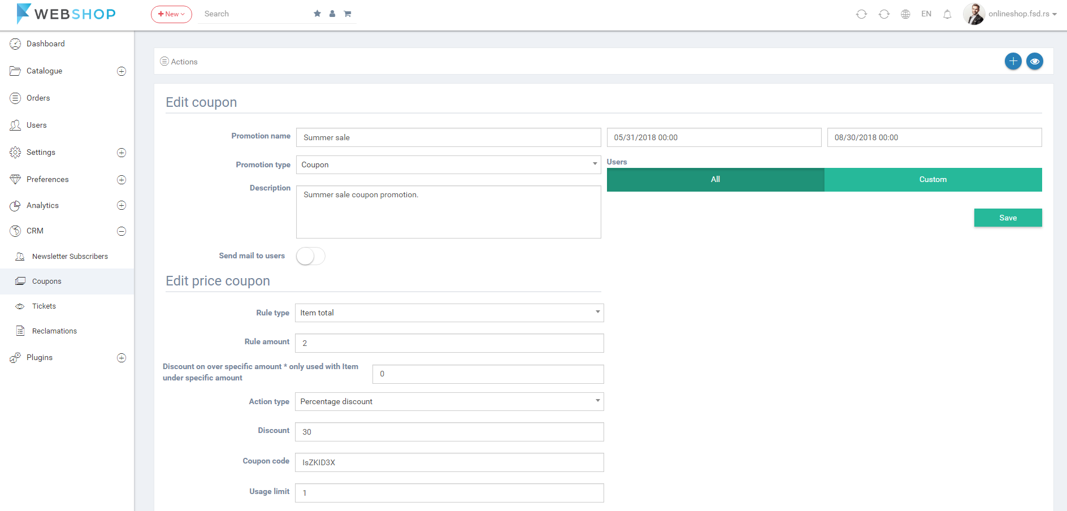Edit the Discount field
Screen dimensions: 1067x511
[x=449, y=432]
